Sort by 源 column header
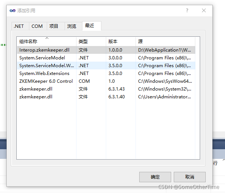 (165, 41)
